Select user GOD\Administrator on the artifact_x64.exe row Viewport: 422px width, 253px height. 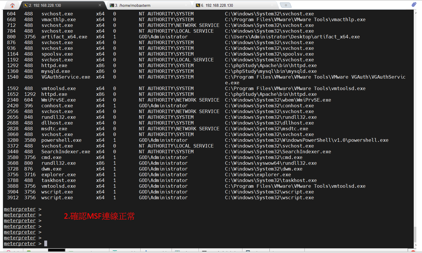(x=163, y=37)
